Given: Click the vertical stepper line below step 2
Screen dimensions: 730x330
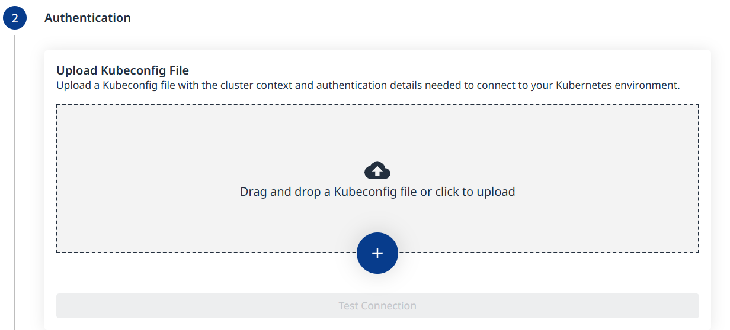Looking at the screenshot, I should pyautogui.click(x=15, y=177).
